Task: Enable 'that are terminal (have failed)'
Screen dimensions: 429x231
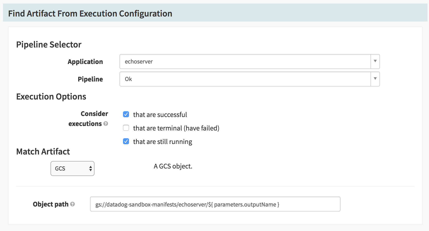Action: click(x=126, y=128)
